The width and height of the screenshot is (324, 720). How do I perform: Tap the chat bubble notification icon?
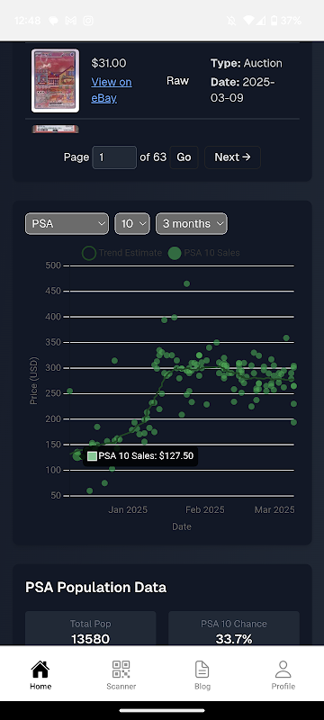click(53, 21)
